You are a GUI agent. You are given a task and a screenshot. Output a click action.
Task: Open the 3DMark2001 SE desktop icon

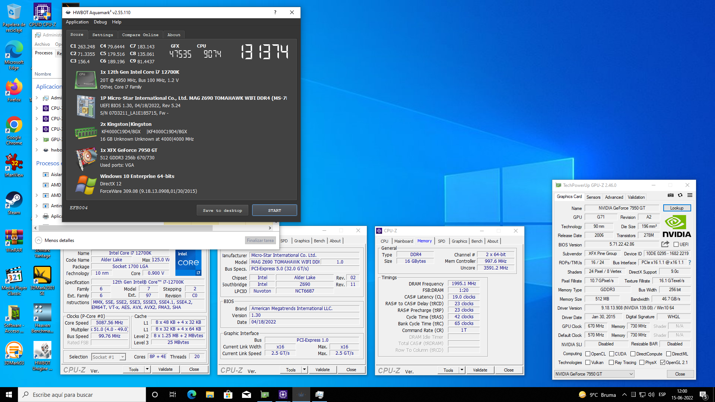pos(42,281)
